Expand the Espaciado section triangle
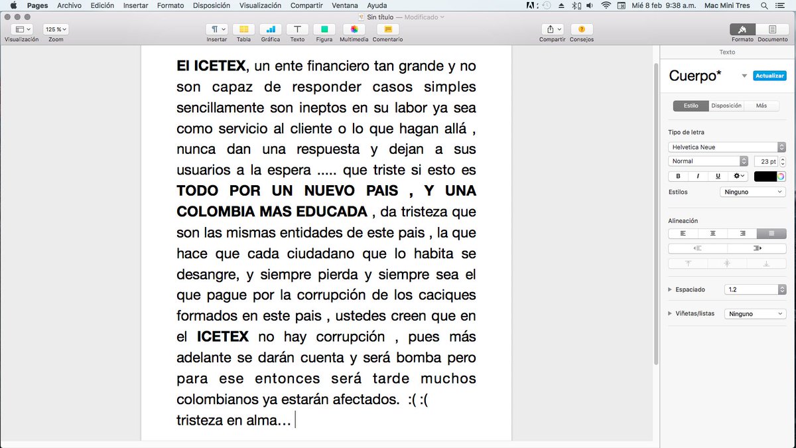 [670, 289]
